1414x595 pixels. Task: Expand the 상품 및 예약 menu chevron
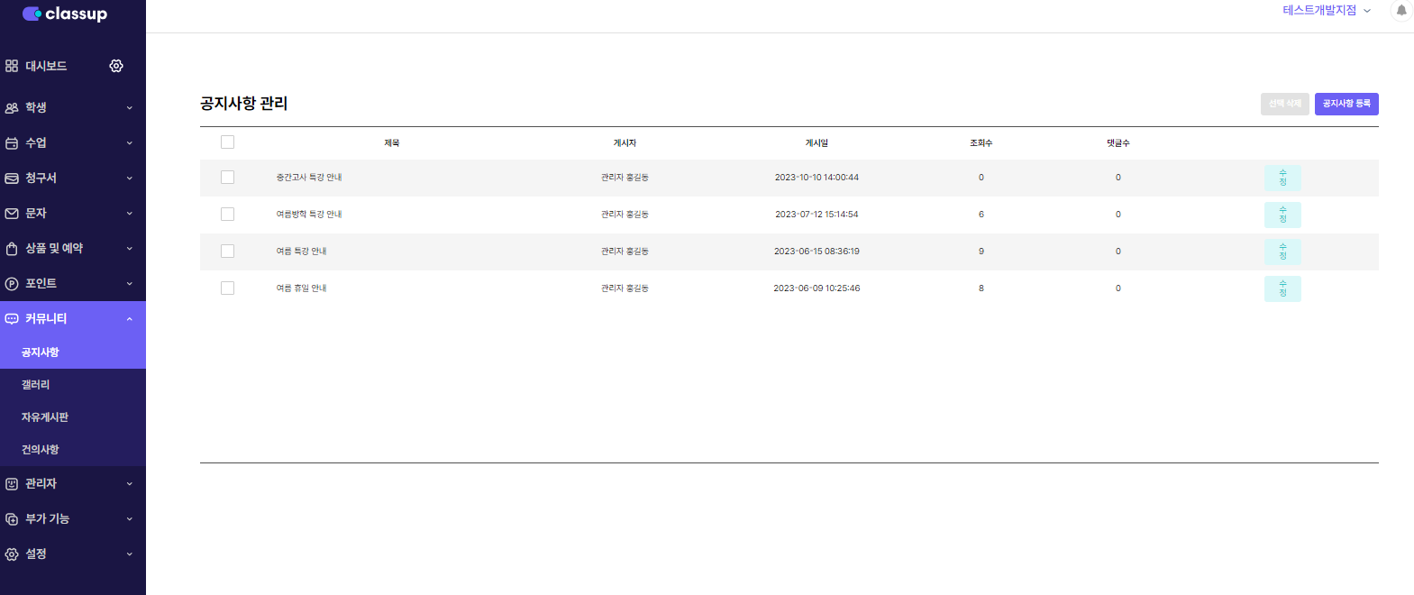130,248
